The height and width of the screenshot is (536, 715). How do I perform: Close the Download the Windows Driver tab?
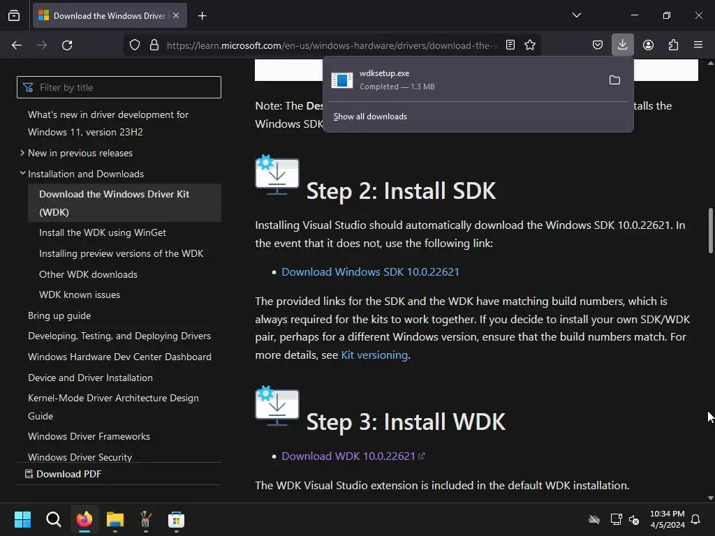[x=176, y=15]
